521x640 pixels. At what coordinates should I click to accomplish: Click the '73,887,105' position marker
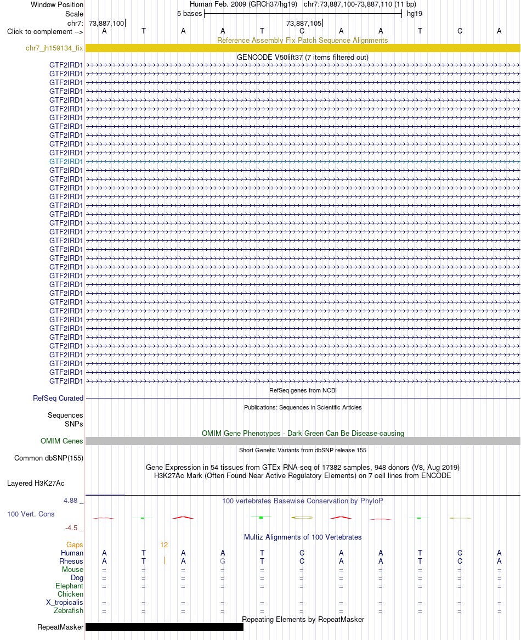(304, 23)
